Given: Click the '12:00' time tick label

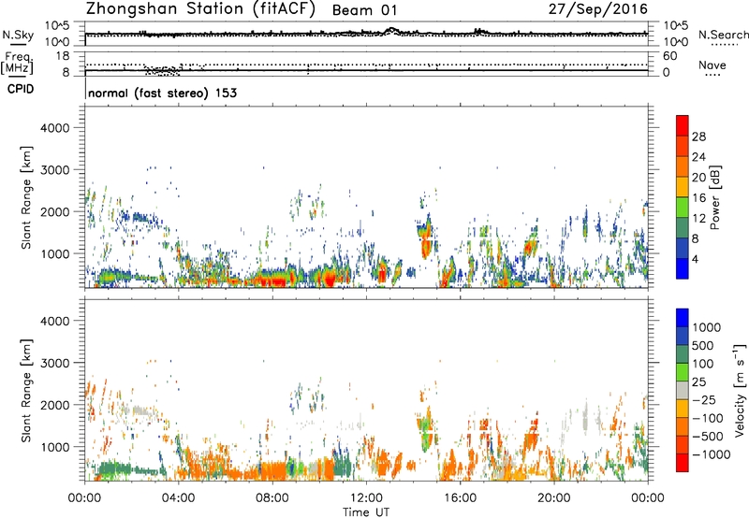Looking at the screenshot, I should 366,498.
